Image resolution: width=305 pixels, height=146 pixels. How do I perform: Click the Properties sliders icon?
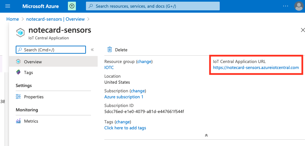pos(18,97)
